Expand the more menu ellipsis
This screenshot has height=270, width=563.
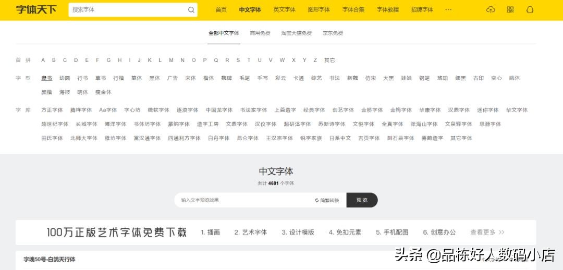pos(448,10)
